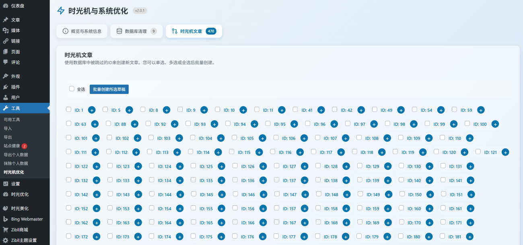Create a post using ID: 121 plus icon
Screen dimensions: 523x245
(x=505, y=152)
